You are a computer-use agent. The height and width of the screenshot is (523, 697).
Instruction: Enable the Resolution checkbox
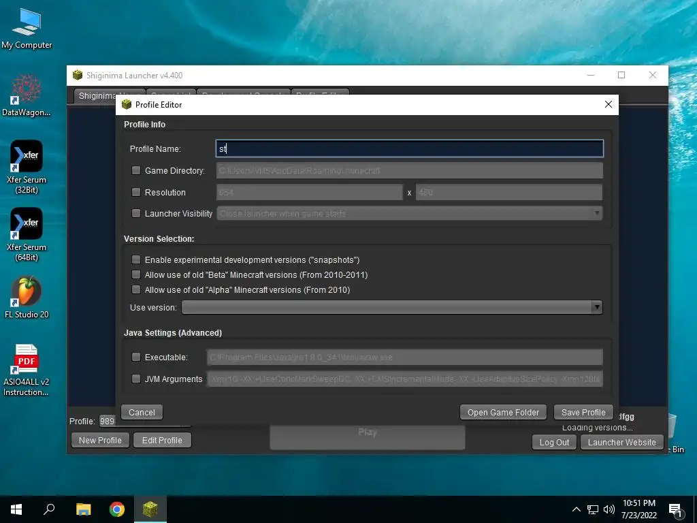(x=136, y=192)
